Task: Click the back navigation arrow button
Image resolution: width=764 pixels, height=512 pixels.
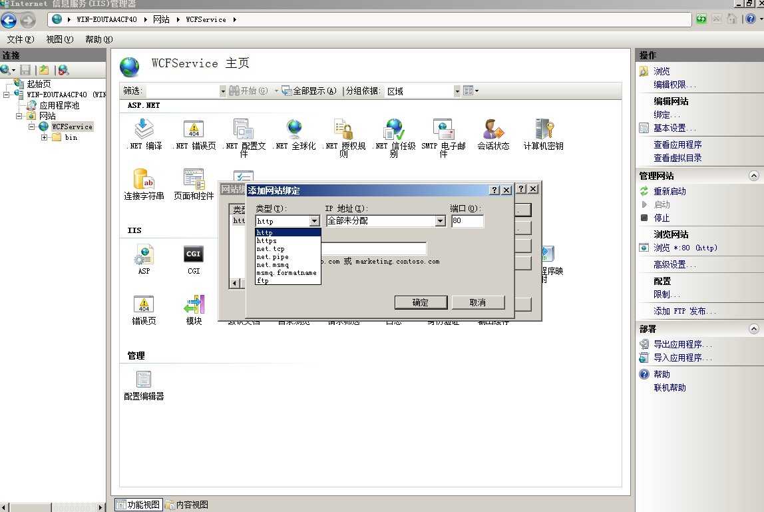Action: tap(9, 20)
